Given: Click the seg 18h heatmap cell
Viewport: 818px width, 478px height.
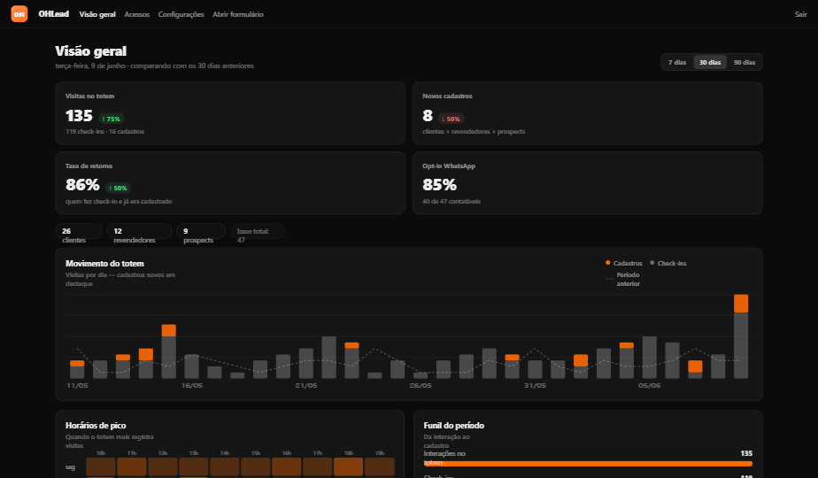Looking at the screenshot, I should [x=349, y=466].
